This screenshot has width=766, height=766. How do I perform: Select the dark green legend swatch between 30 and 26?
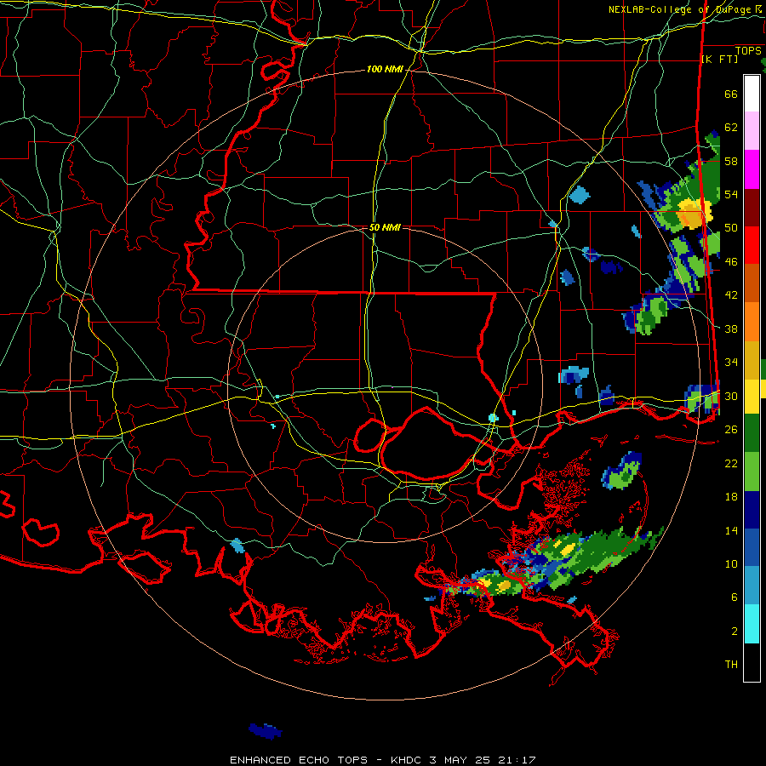752,433
